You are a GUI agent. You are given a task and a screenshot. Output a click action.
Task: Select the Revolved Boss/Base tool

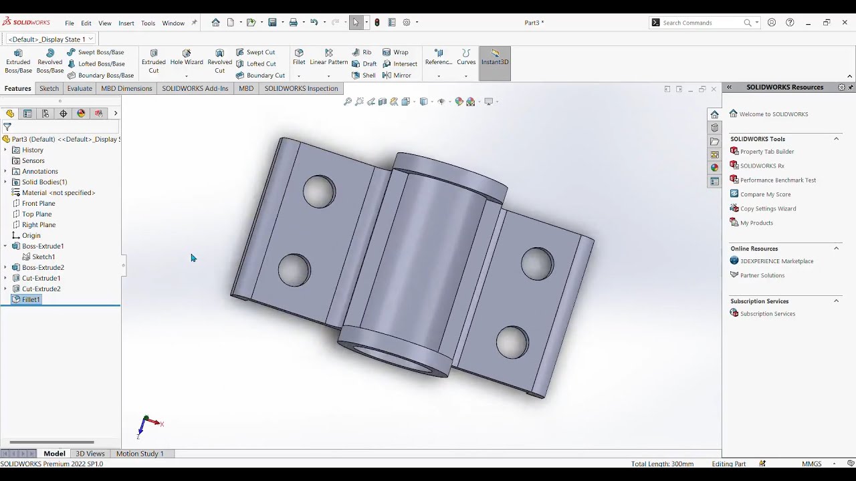tap(50, 61)
